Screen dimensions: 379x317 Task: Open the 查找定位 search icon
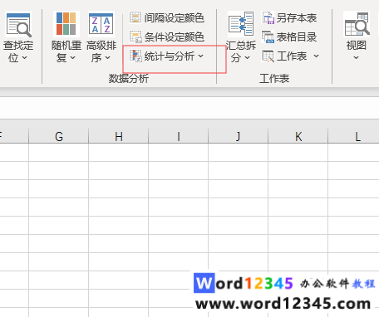(18, 24)
